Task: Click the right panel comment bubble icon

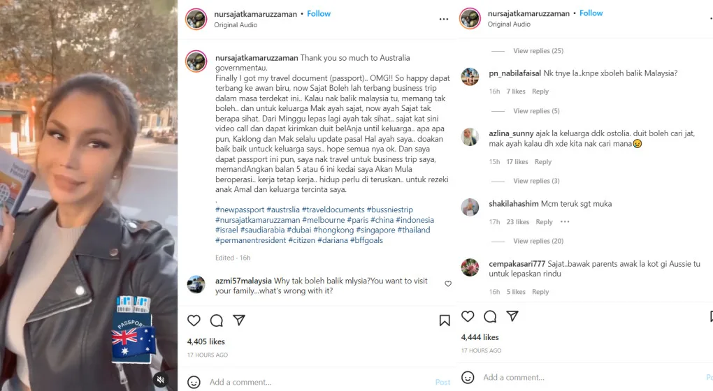Action: (x=490, y=316)
